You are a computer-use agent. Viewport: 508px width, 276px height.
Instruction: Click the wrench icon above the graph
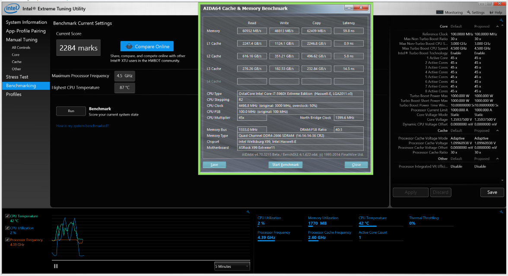click(x=248, y=212)
